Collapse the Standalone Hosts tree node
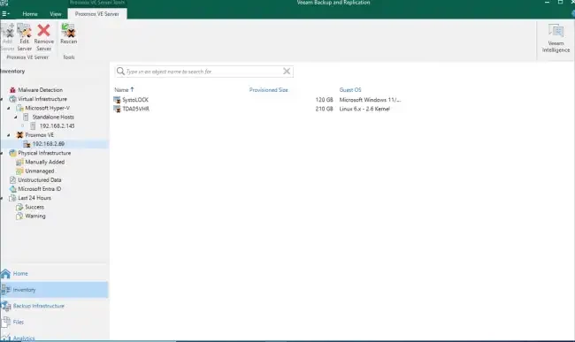This screenshot has height=342, width=575. coord(16,118)
